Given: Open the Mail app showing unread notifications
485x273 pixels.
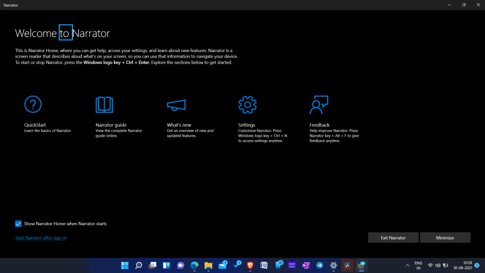Looking at the screenshot, I should point(222,265).
